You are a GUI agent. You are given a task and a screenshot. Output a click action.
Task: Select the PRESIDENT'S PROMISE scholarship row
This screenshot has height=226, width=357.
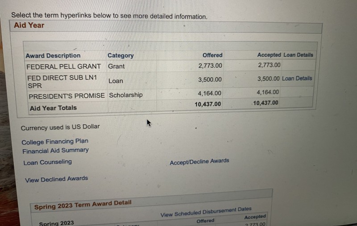tap(170, 94)
